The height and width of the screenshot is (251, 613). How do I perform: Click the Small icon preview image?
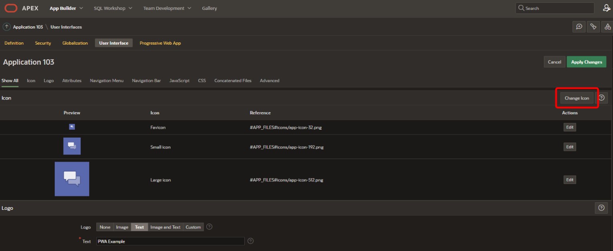point(72,146)
